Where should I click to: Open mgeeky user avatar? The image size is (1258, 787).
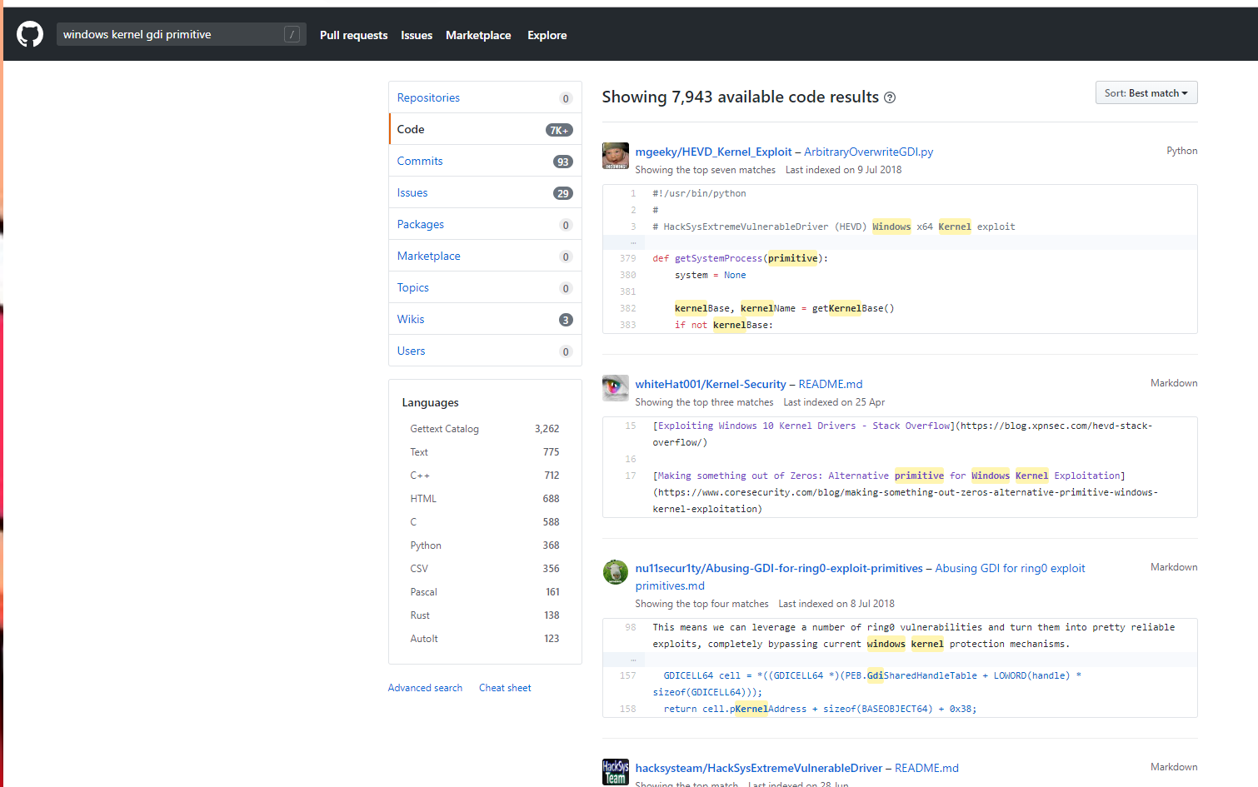616,156
